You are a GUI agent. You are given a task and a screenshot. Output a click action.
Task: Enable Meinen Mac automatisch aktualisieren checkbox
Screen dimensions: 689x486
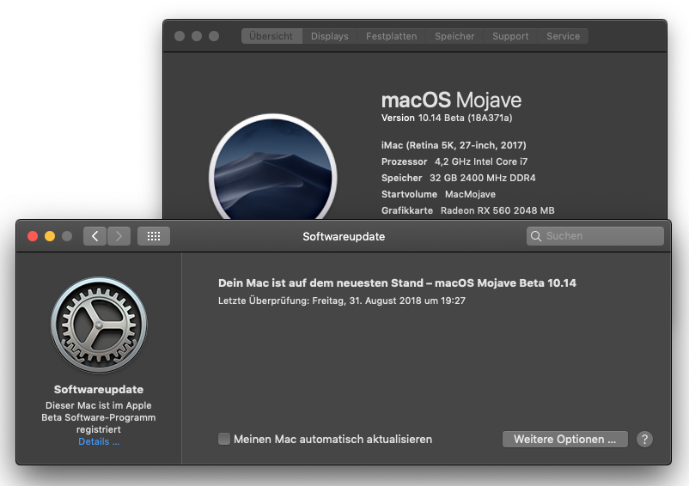[x=224, y=439]
